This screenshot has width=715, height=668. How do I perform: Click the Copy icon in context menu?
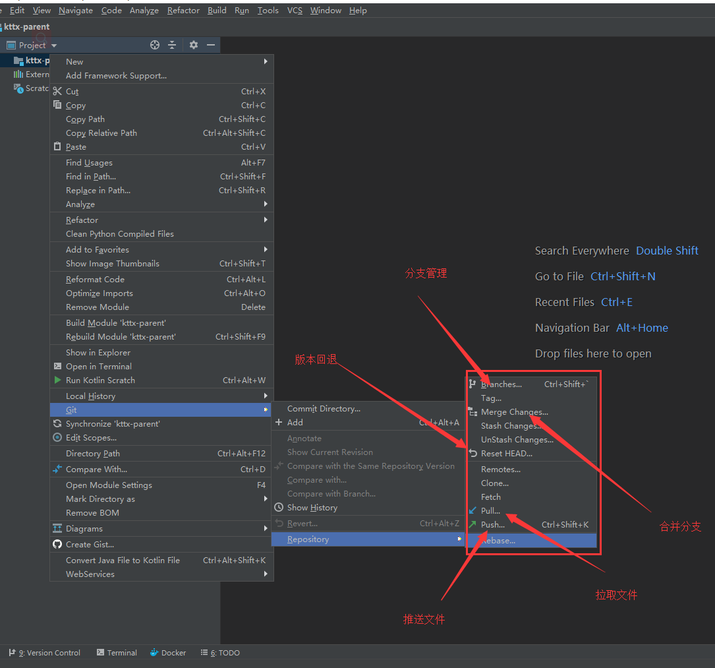point(57,105)
